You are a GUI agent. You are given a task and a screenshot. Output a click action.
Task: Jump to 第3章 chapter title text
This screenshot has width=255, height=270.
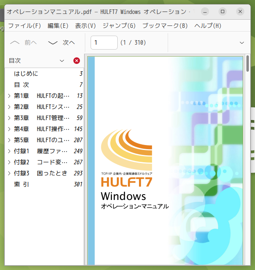(42, 118)
